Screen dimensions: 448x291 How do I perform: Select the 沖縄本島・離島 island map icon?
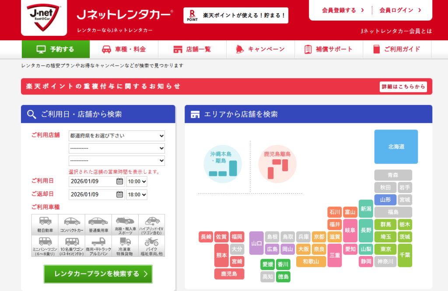pyautogui.click(x=223, y=164)
